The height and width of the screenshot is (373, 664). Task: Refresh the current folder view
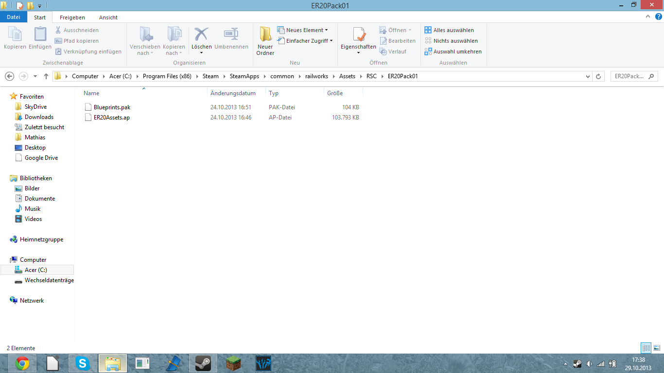(598, 76)
